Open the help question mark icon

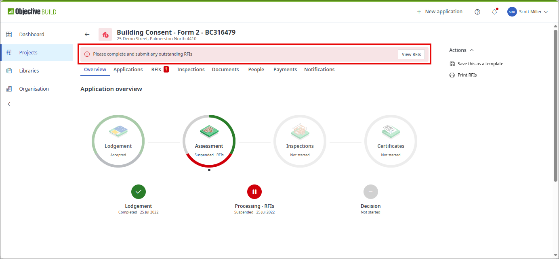pos(477,12)
